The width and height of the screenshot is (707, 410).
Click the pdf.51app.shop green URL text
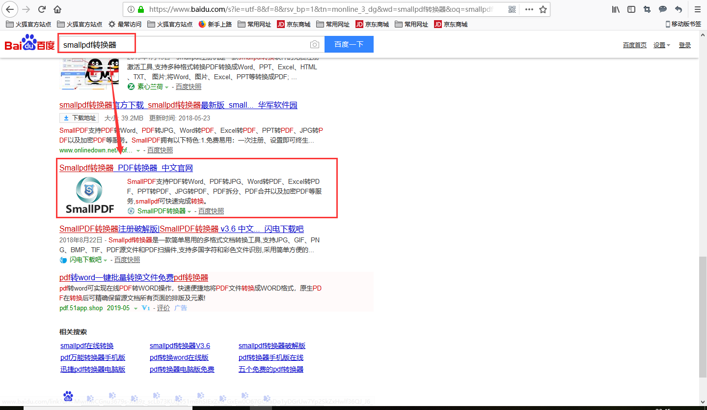click(81, 308)
